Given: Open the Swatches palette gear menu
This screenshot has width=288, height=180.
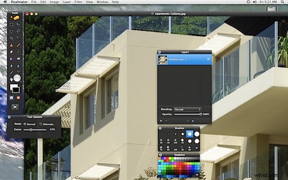Looking at the screenshot, I should (x=197, y=175).
